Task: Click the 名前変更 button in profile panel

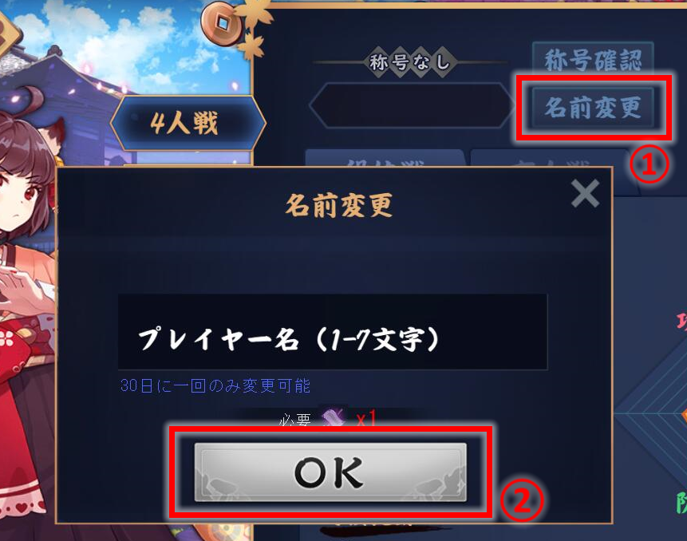Action: [593, 108]
